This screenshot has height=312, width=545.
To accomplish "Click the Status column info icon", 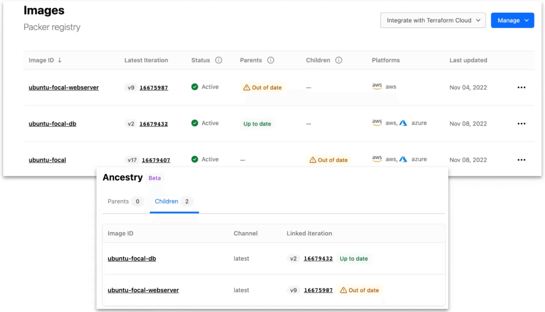I will [218, 60].
